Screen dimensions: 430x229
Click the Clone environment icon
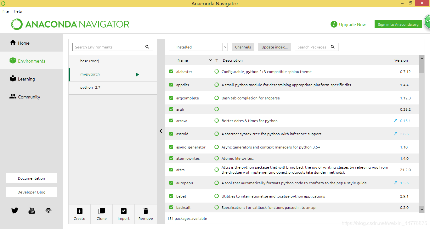click(x=102, y=211)
